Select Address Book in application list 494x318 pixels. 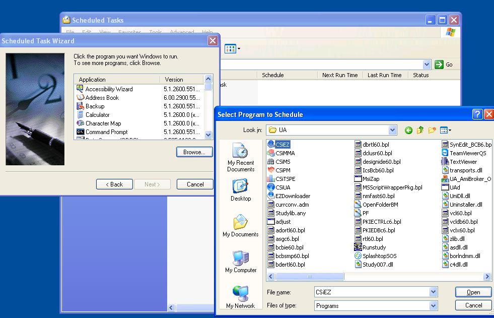[x=102, y=98]
